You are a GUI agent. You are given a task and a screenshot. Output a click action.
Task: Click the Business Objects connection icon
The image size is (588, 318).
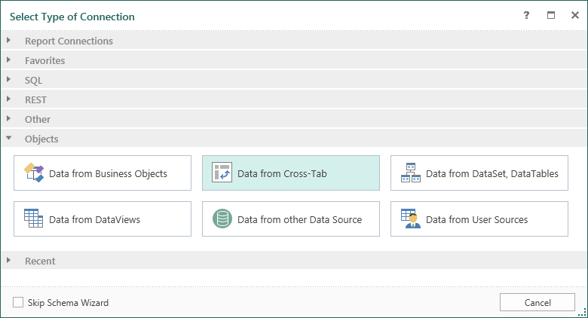(x=35, y=173)
